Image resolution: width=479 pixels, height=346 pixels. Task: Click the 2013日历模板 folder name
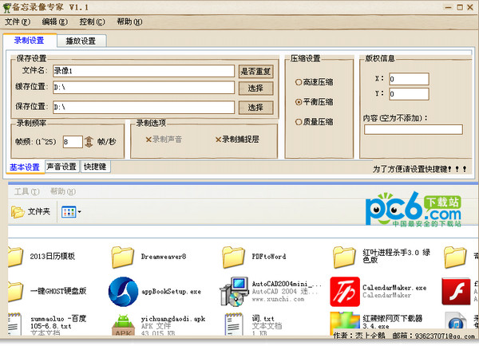[x=52, y=256]
